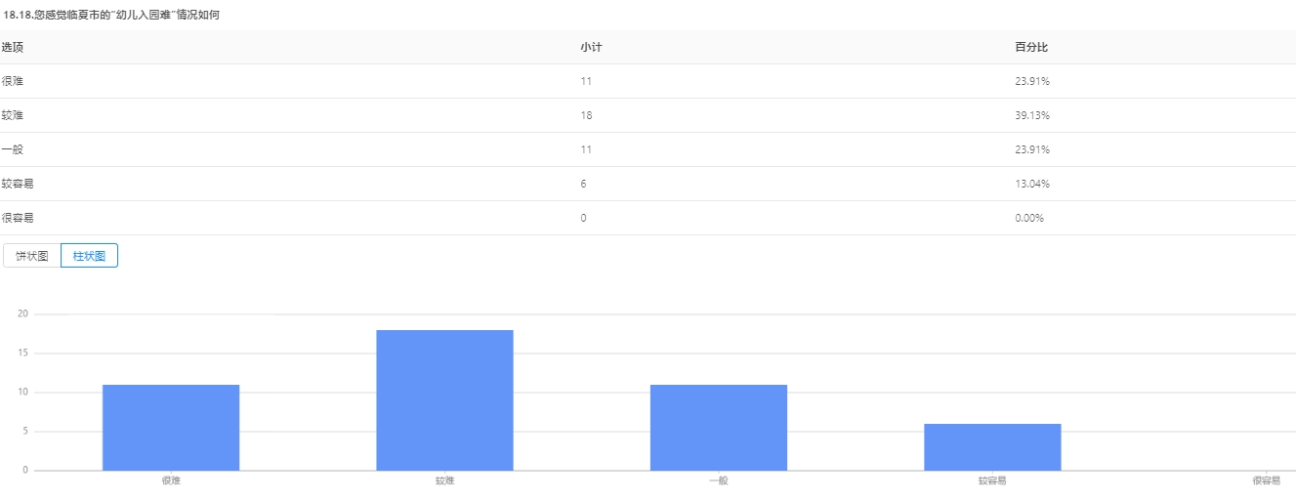Viewport: 1296px width, 501px height.
Task: Click the tallest bar, 较难
Action: point(444,400)
